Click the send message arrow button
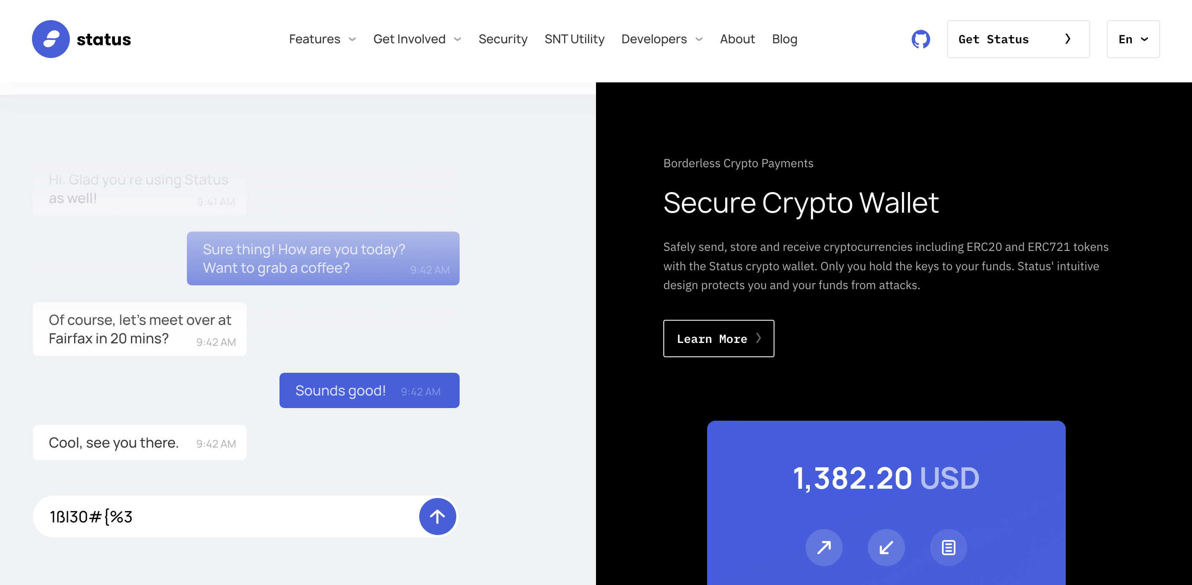Image resolution: width=1192 pixels, height=585 pixels. point(437,516)
